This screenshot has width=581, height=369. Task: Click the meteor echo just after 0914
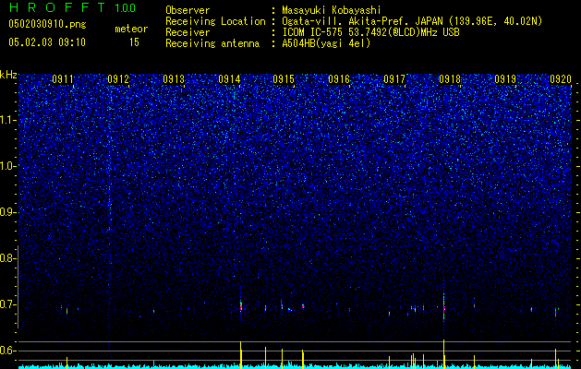241,306
